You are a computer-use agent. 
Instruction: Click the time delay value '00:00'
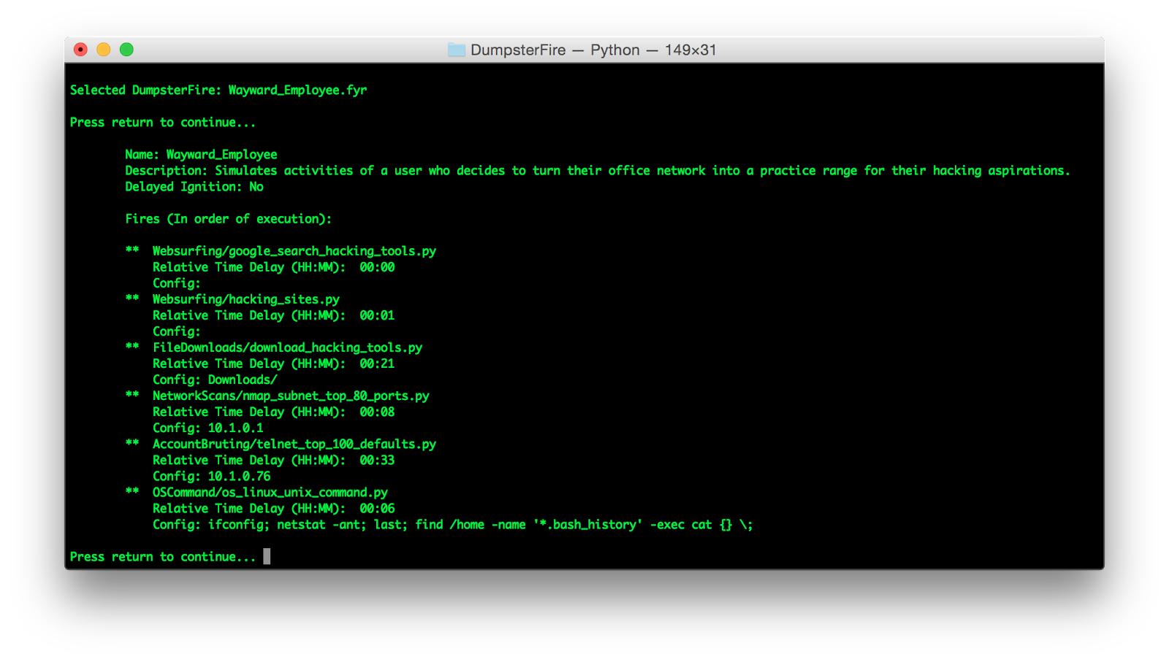[377, 267]
